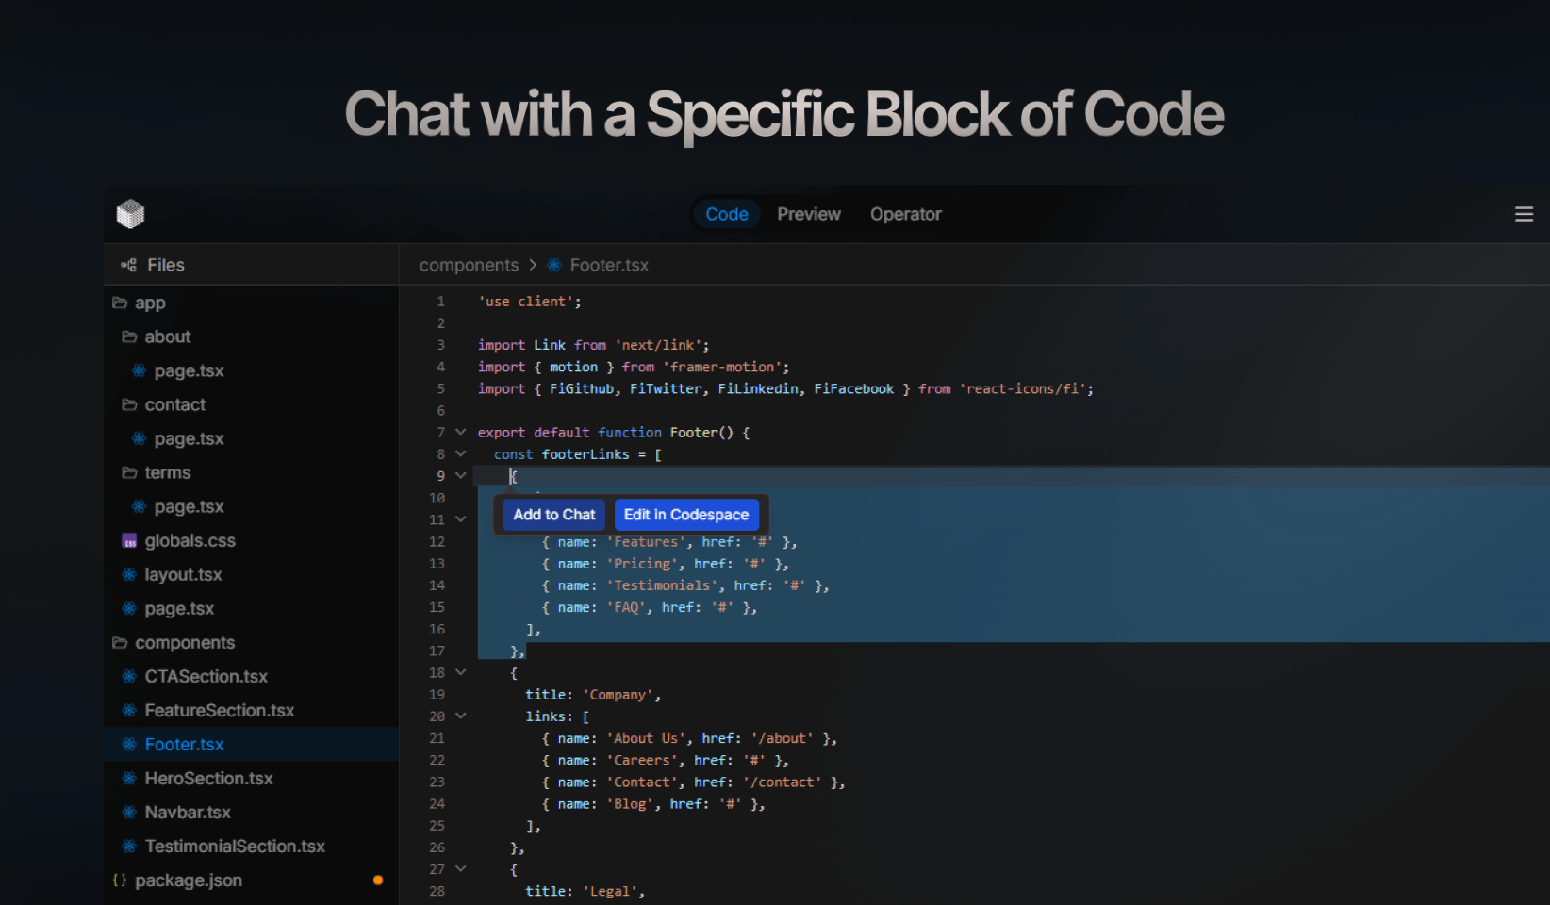Collapse the fold arrow at line 20
1550x905 pixels.
tap(461, 716)
